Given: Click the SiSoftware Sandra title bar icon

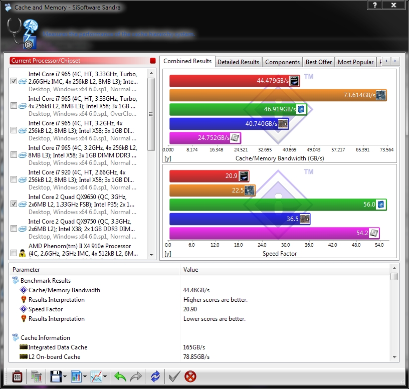Looking at the screenshot, I should coord(8,7).
